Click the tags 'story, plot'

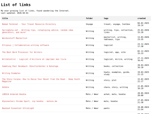point(110,80)
